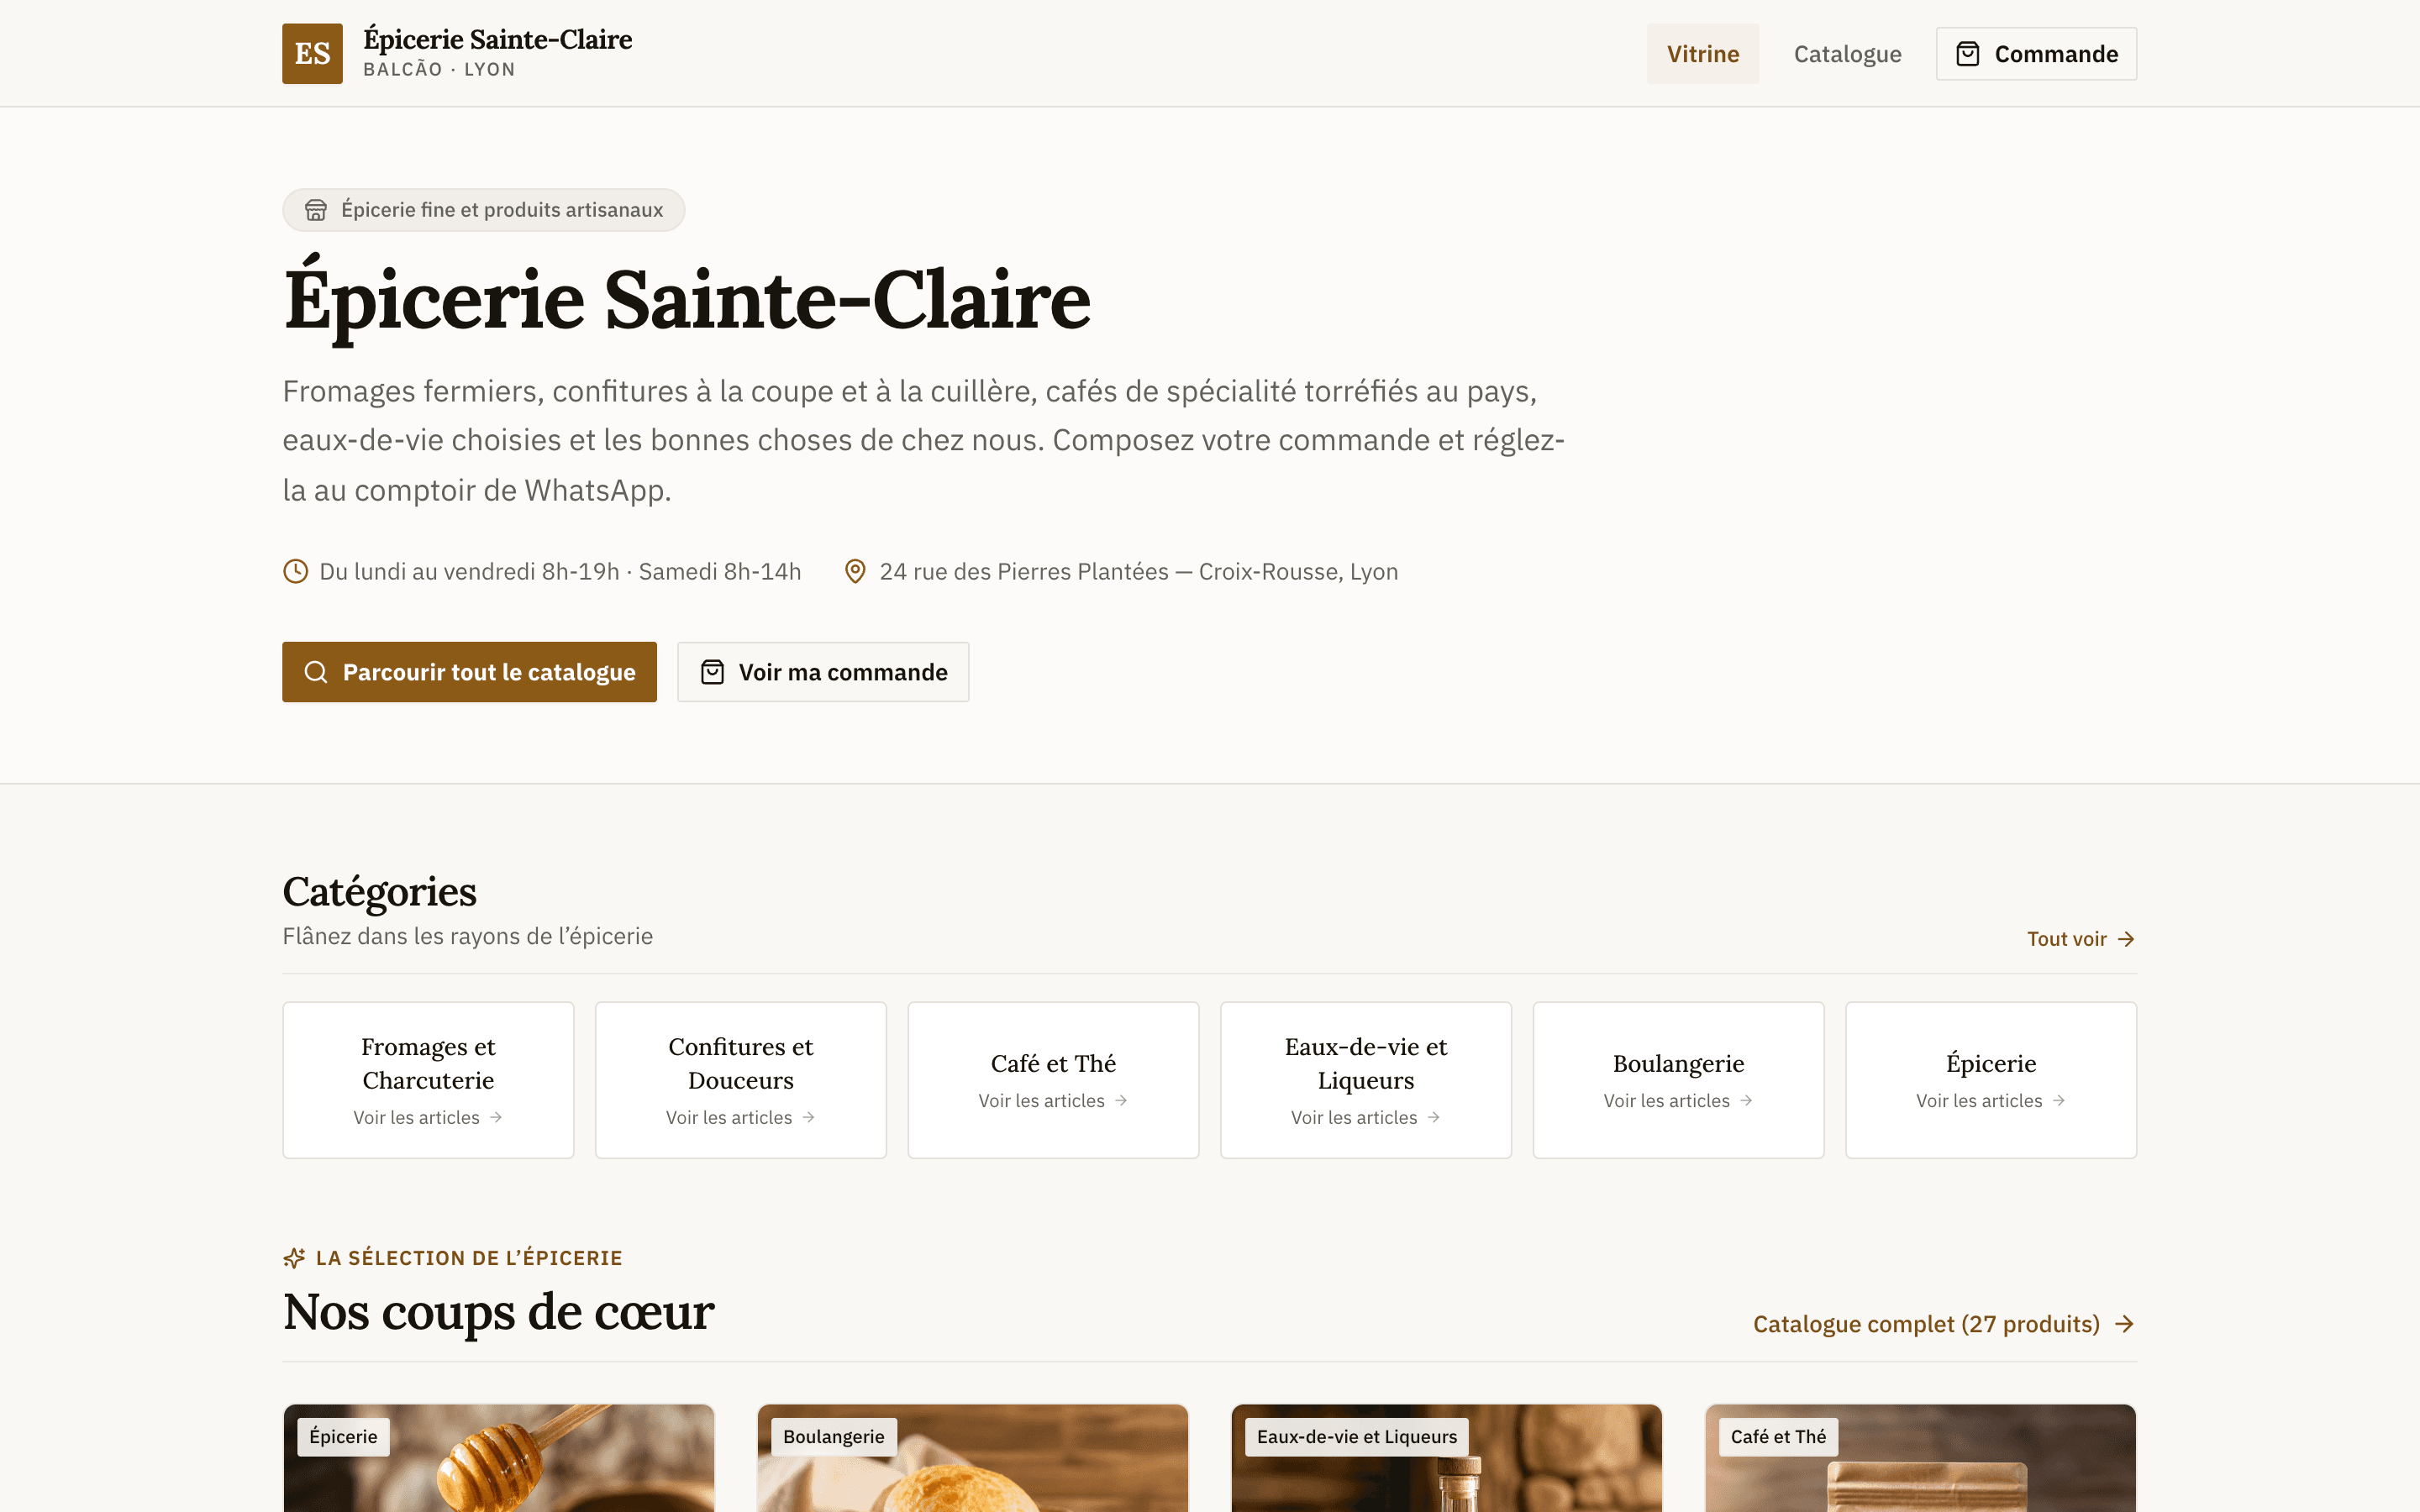
Task: Open the Épicerie category card
Action: click(1991, 1080)
